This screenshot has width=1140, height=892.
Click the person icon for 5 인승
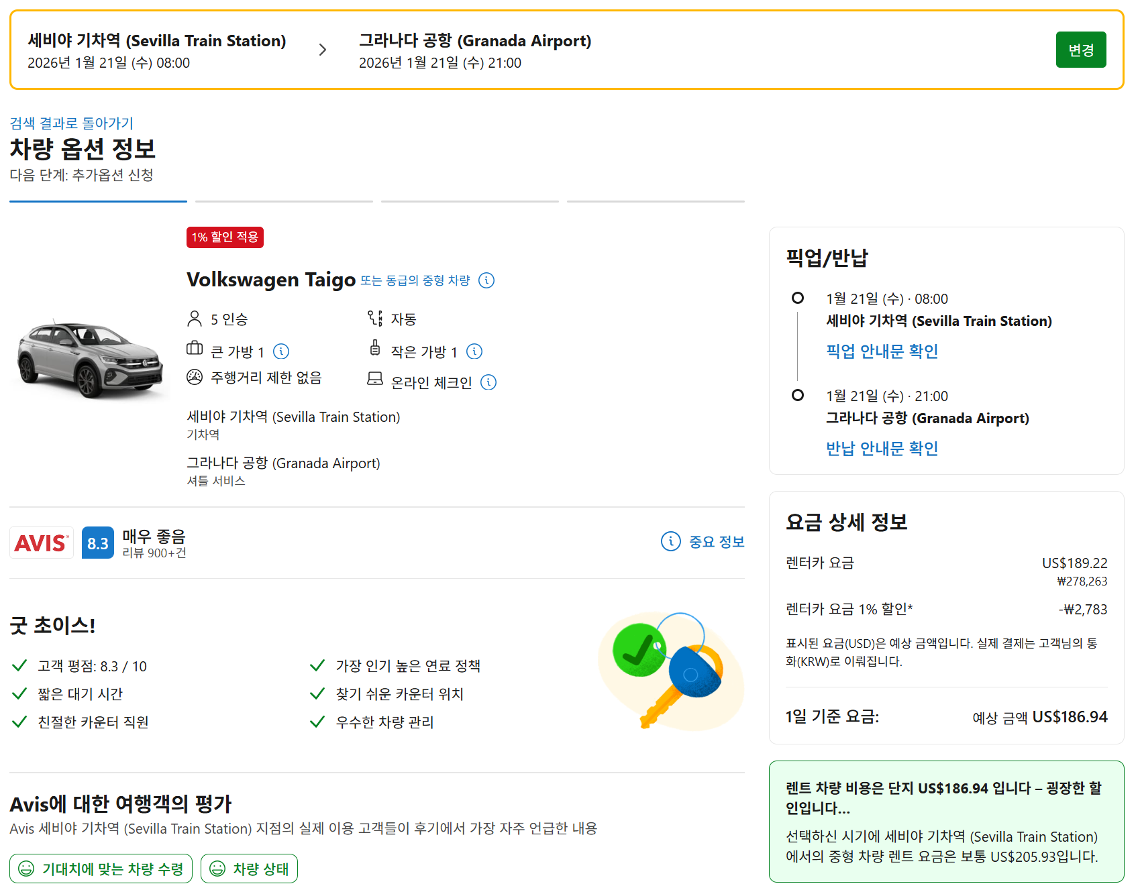click(x=195, y=319)
